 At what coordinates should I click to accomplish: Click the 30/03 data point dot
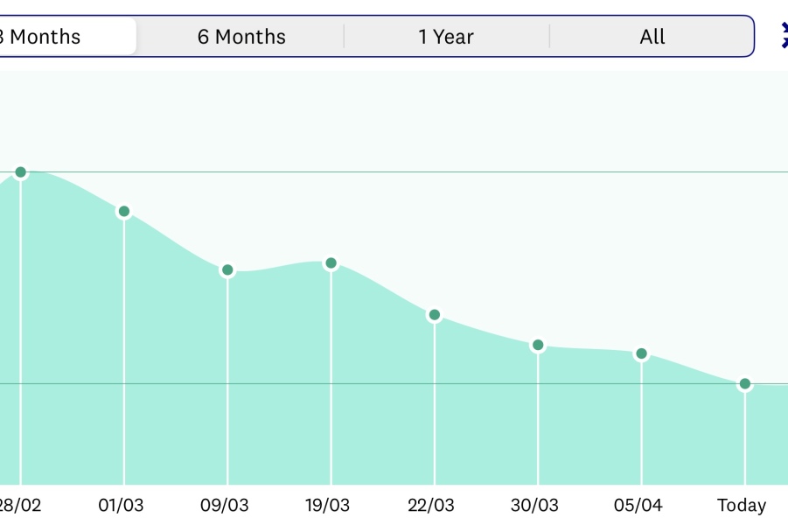[x=538, y=346]
